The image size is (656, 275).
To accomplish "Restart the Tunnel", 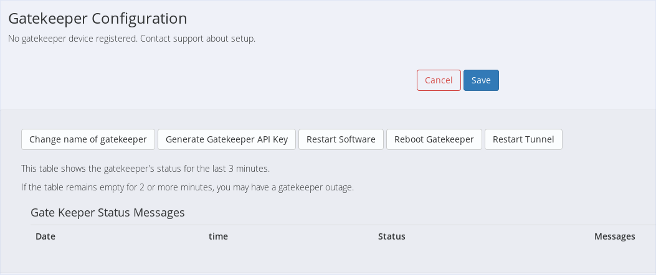I will point(523,139).
